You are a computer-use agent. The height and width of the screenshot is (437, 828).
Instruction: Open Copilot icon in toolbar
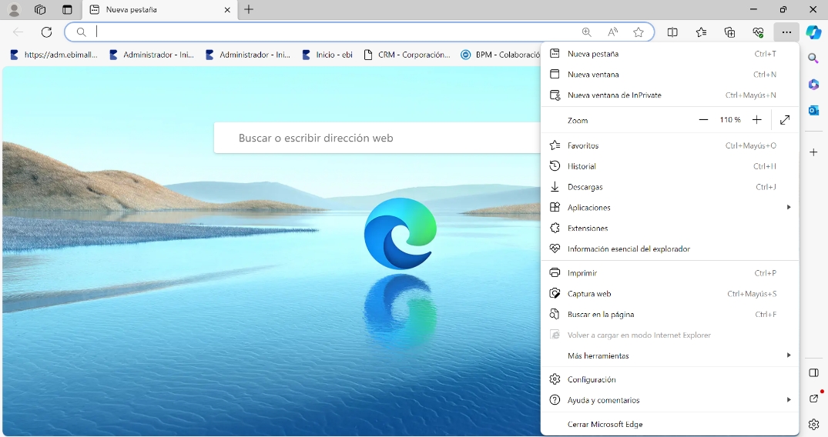pos(813,32)
